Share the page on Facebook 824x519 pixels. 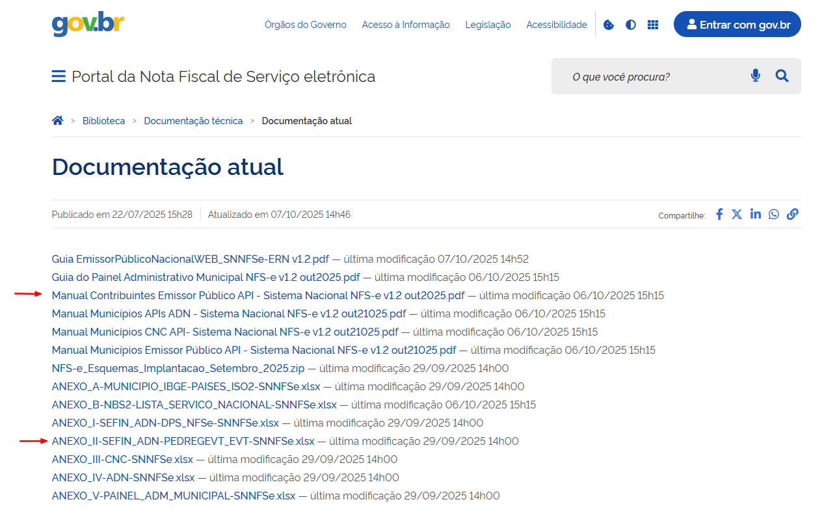tap(719, 214)
